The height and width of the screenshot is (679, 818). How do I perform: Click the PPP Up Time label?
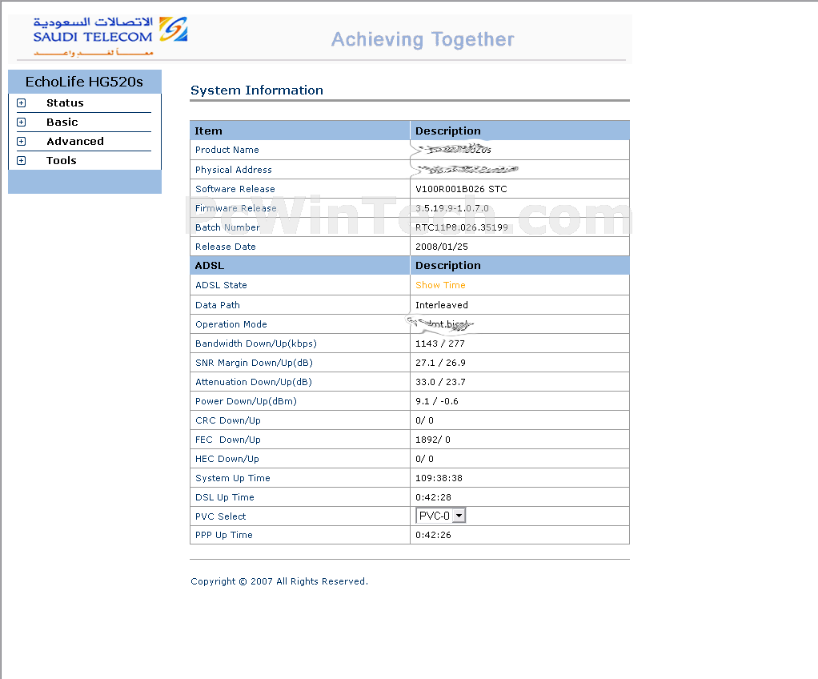coord(224,536)
